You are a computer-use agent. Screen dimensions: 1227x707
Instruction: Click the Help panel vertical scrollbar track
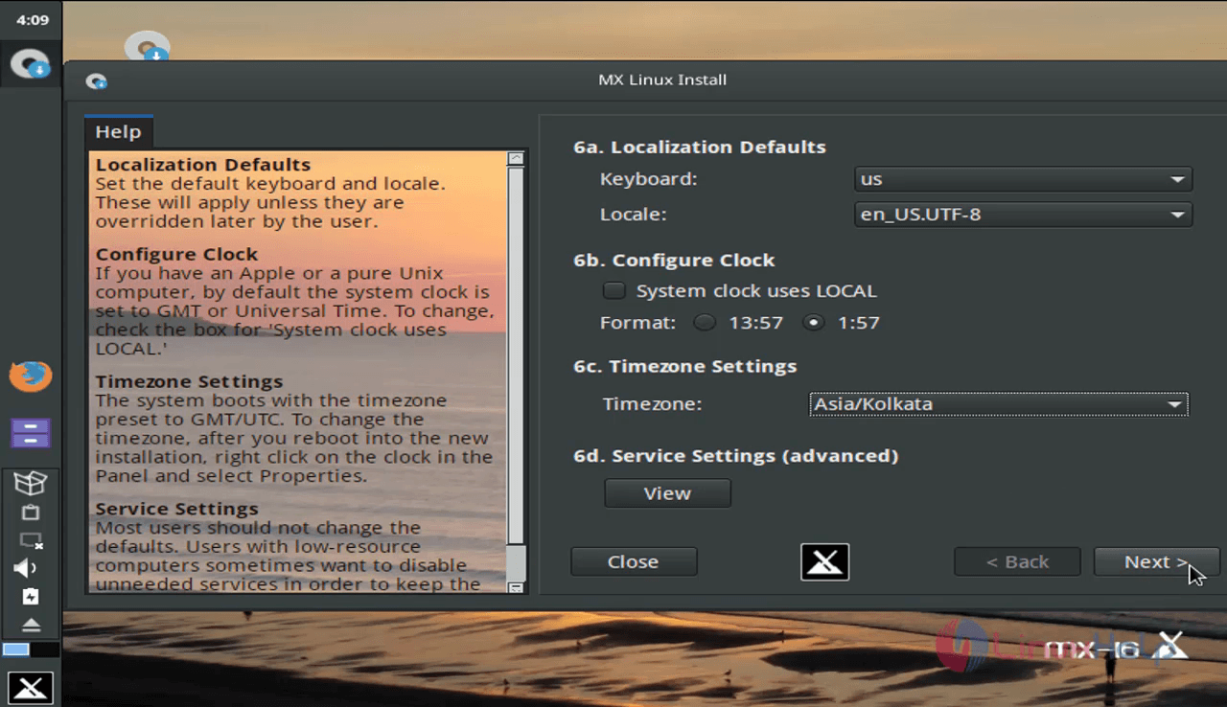[x=516, y=372]
